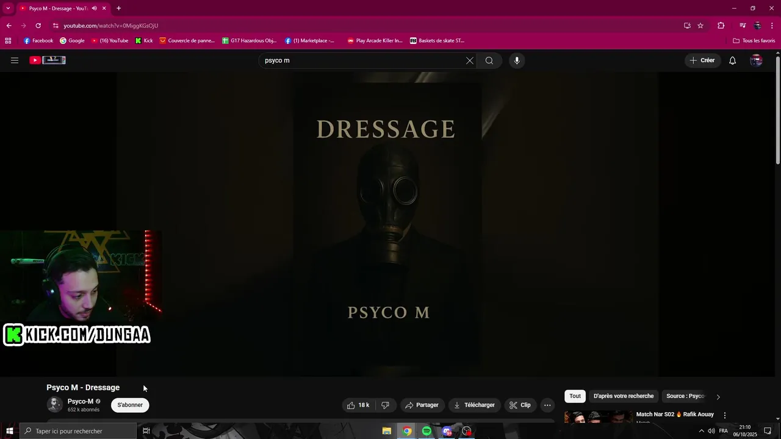Image resolution: width=781 pixels, height=439 pixels.
Task: Clear the search text with X
Action: tap(470, 60)
